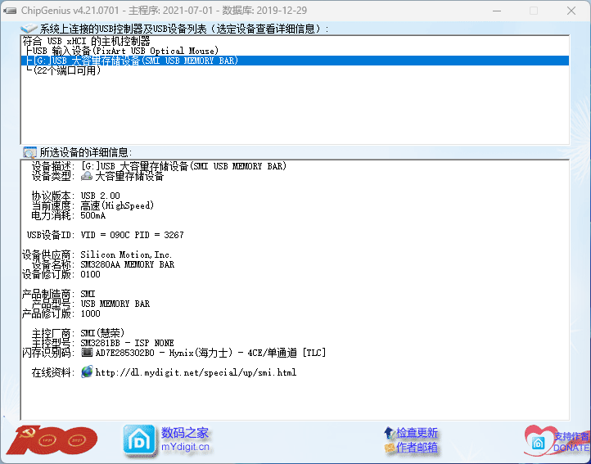The height and width of the screenshot is (464, 591).
Task: Click the party 100th anniversary logo
Action: click(x=52, y=440)
